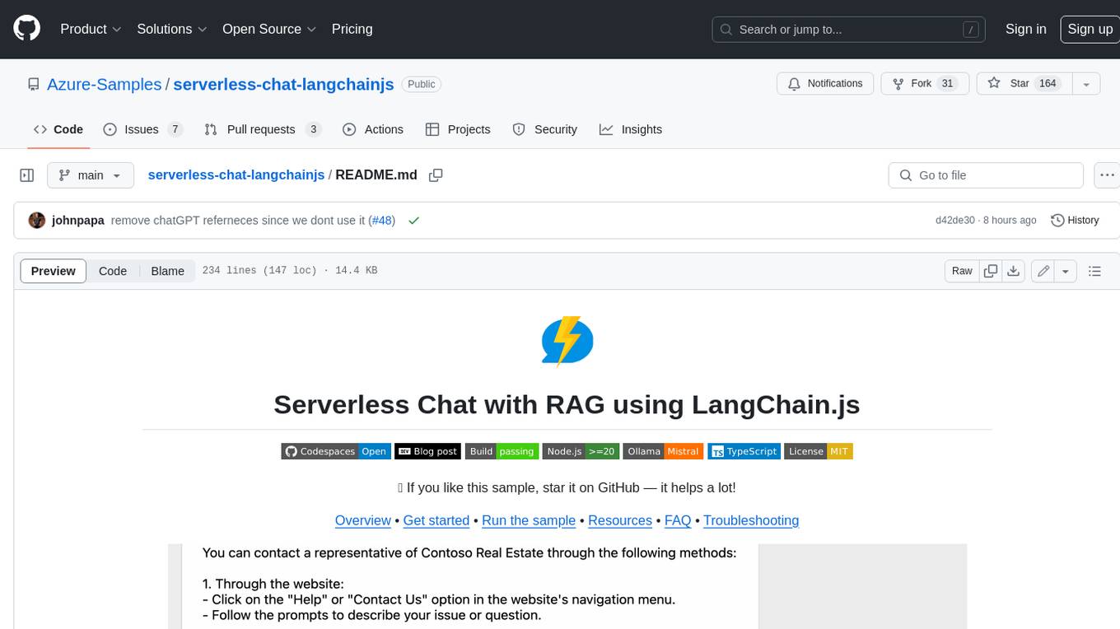This screenshot has width=1120, height=629.
Task: Switch to the Blame view
Action: [167, 271]
